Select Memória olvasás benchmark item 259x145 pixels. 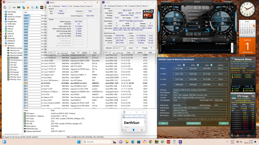pos(16,48)
